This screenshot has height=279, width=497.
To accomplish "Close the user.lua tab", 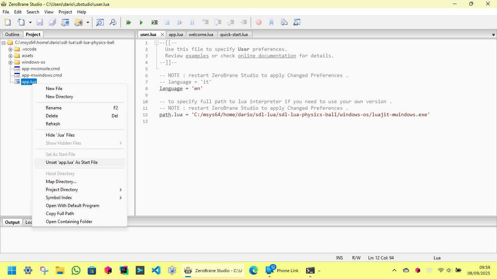I will (162, 35).
